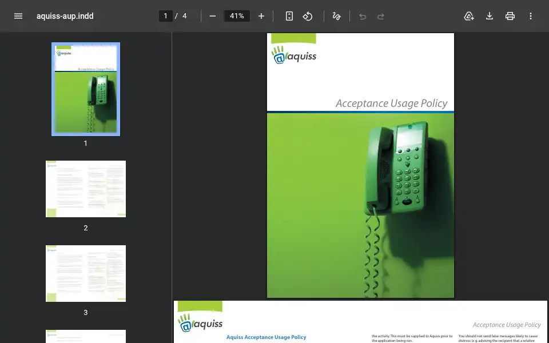549x343 pixels.
Task: Click the aquiss logo on the second page
Action: coord(200,322)
